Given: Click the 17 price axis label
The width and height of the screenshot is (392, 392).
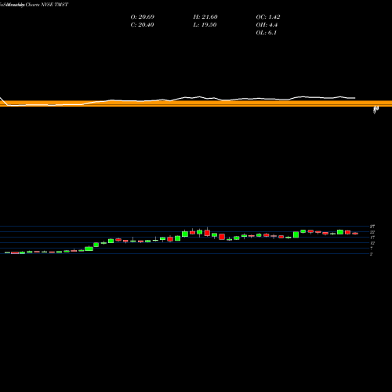Looking at the screenshot, I should (372, 238).
